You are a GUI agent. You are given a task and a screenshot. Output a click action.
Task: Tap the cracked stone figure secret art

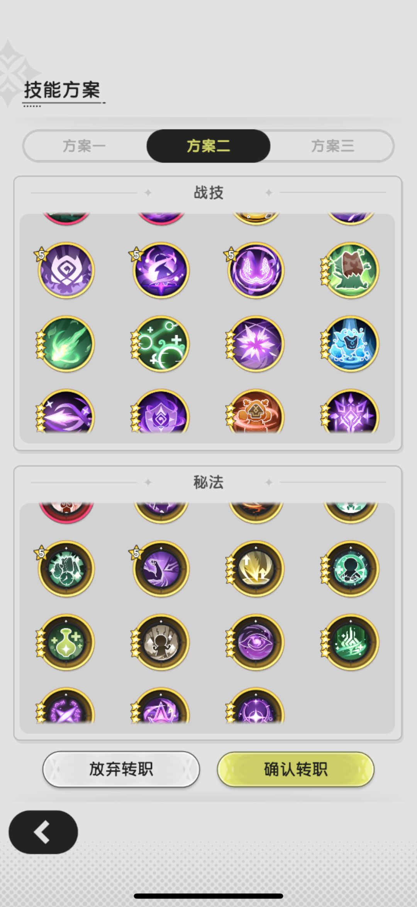161,642
